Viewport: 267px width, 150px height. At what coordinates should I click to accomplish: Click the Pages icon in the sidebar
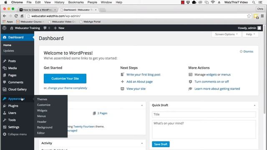point(5,75)
